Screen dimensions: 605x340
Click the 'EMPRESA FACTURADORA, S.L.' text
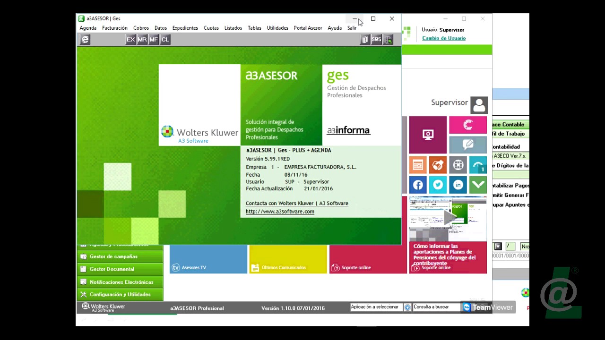click(320, 167)
